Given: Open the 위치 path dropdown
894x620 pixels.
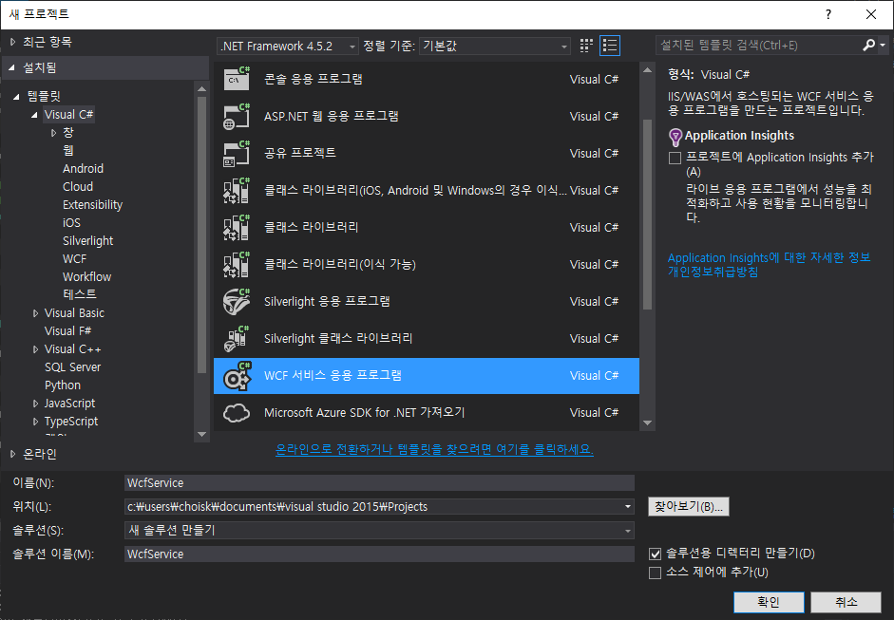Looking at the screenshot, I should (628, 507).
